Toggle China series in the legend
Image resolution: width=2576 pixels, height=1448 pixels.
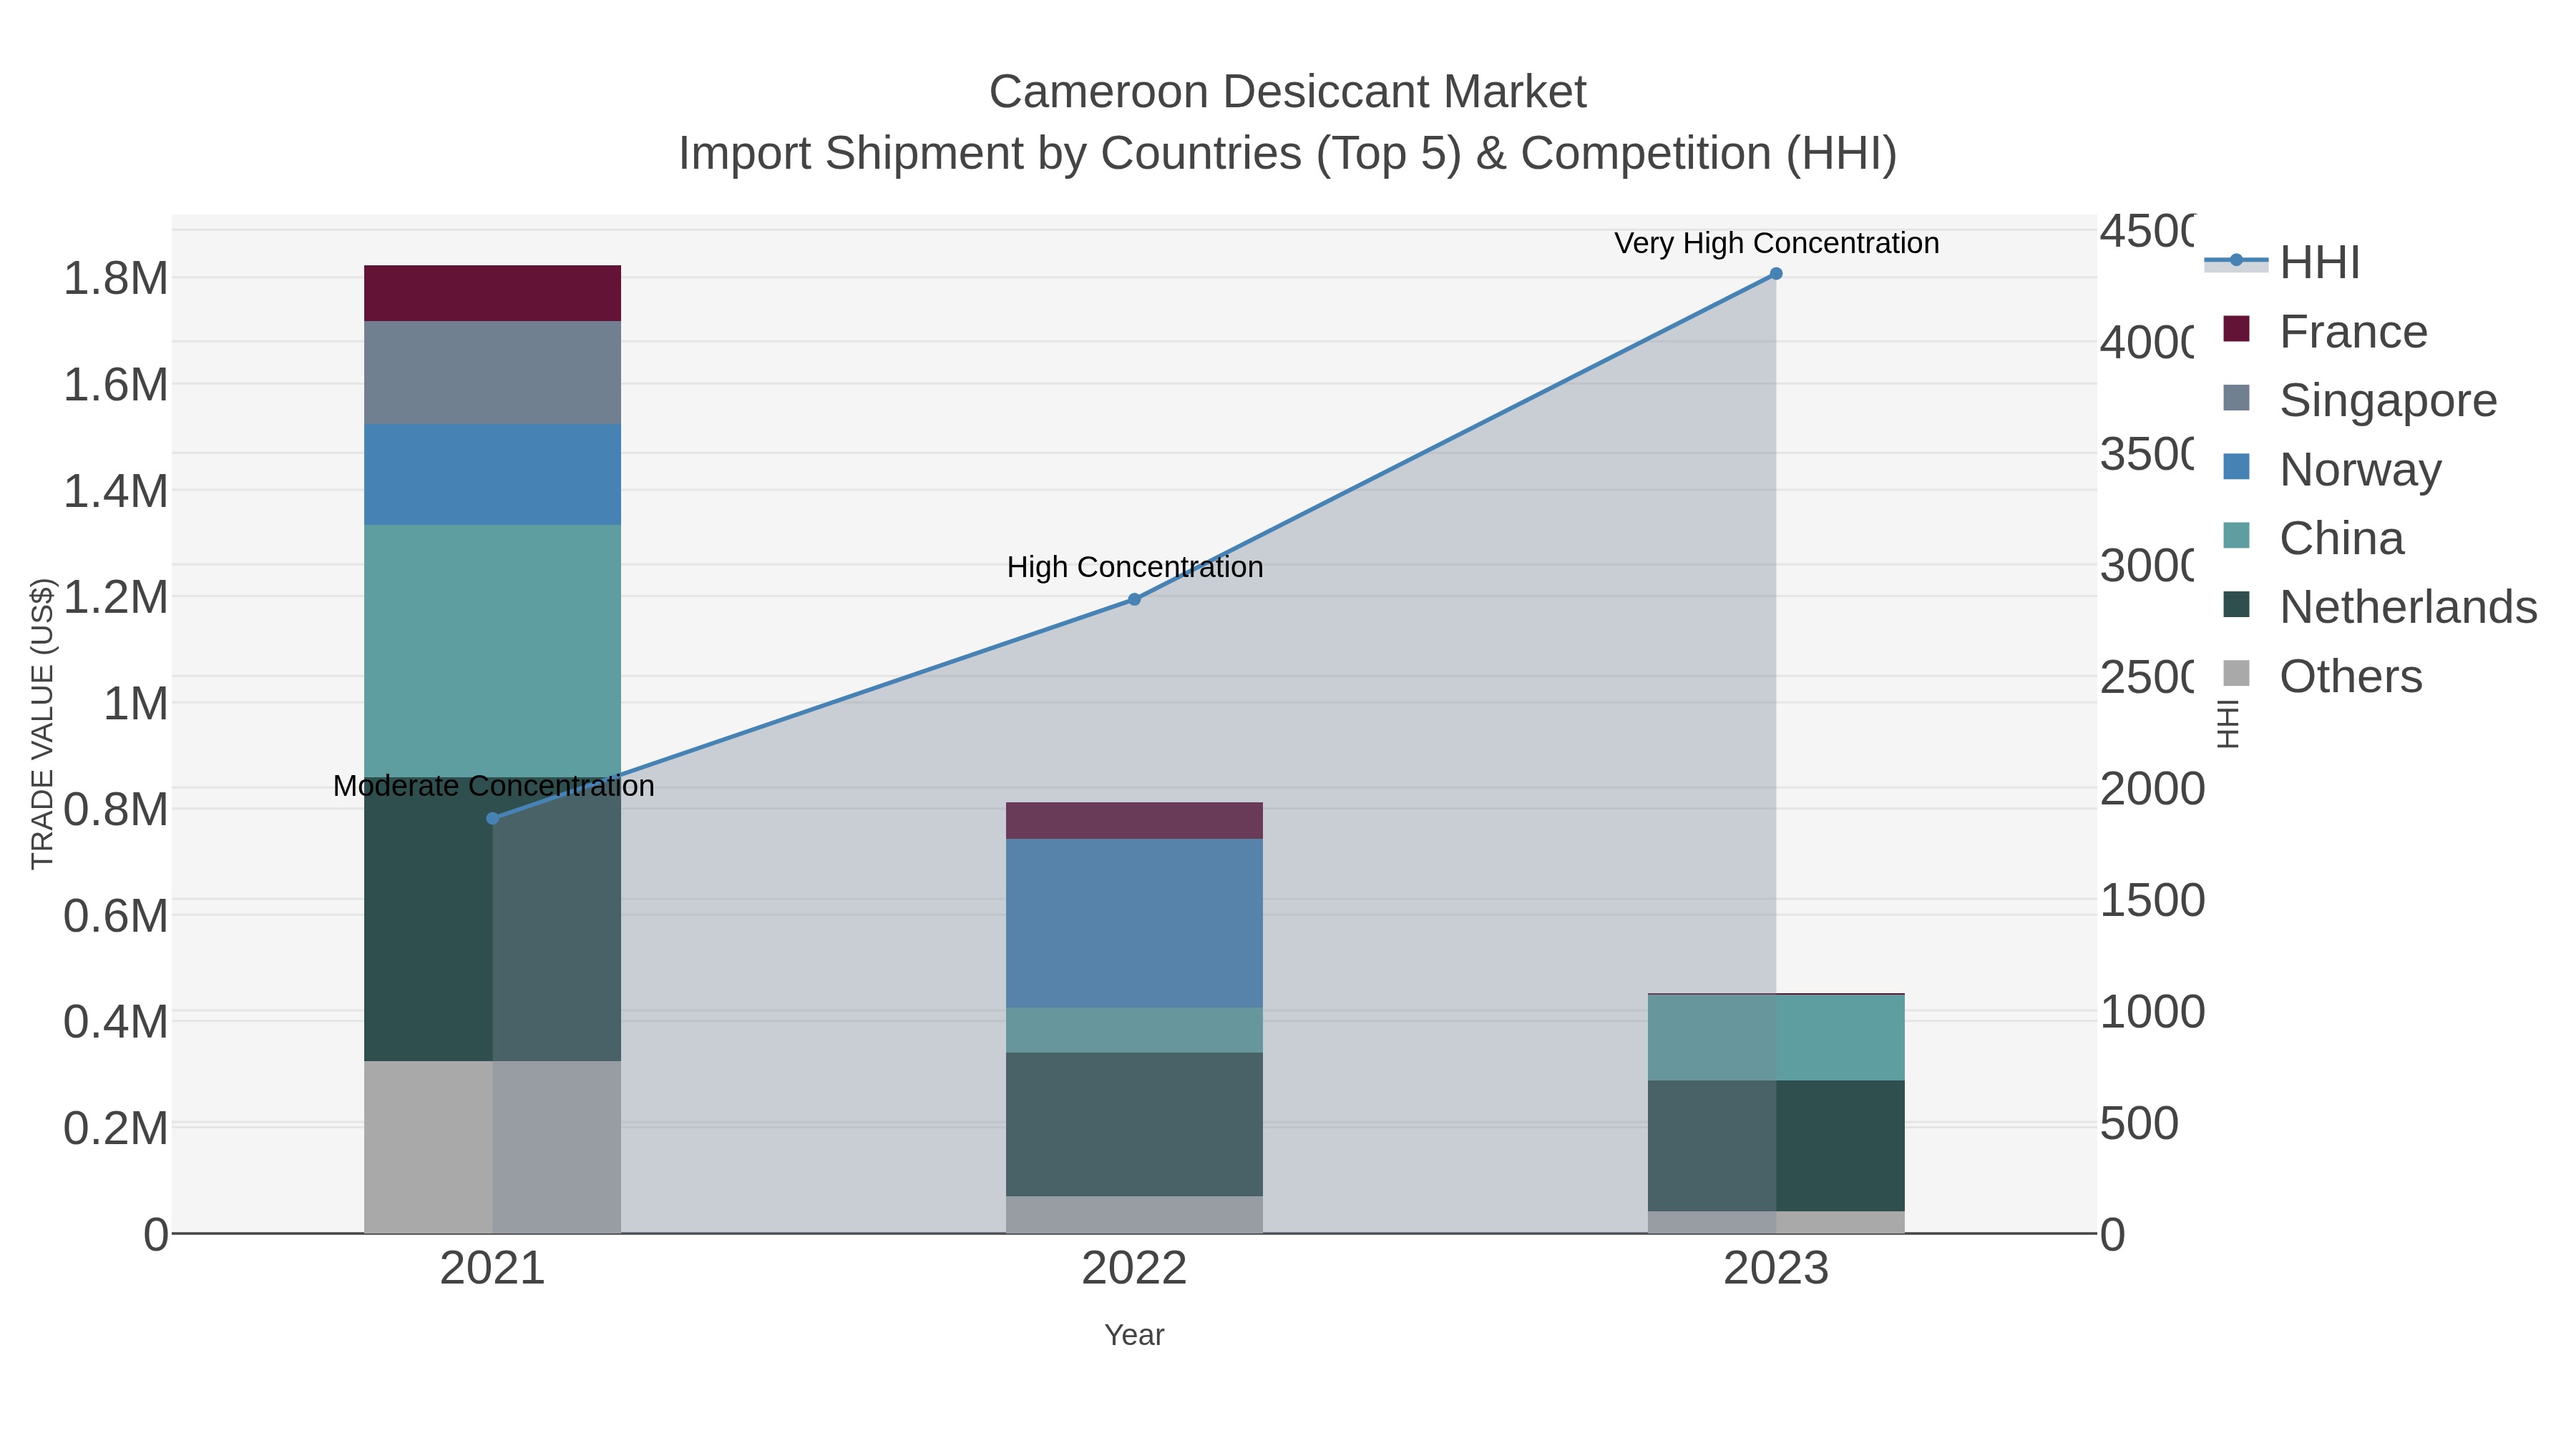click(2313, 538)
